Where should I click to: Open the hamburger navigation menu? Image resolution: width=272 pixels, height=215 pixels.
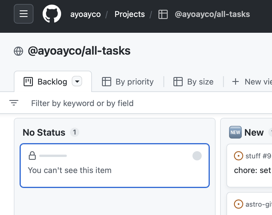[x=24, y=14]
